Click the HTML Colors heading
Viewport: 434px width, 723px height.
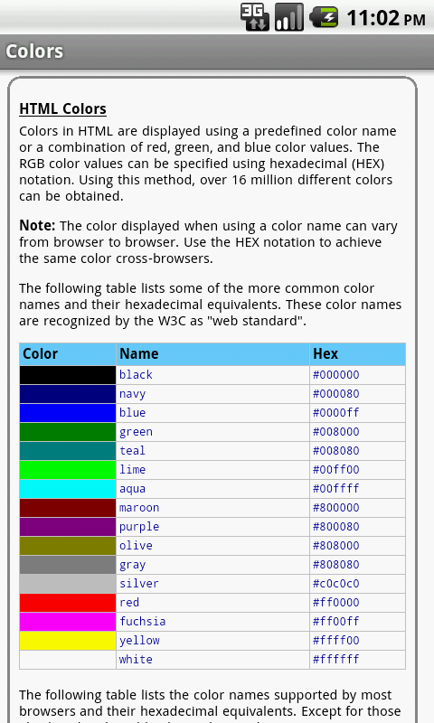pos(62,108)
